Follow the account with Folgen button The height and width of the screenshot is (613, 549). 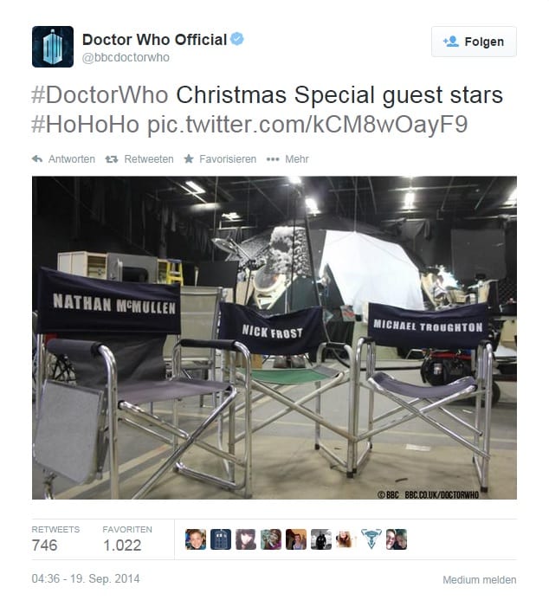(x=474, y=42)
